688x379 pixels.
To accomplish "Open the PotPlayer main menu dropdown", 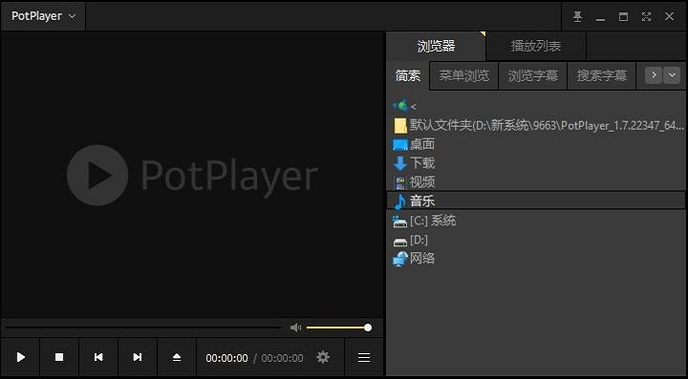I will (43, 16).
